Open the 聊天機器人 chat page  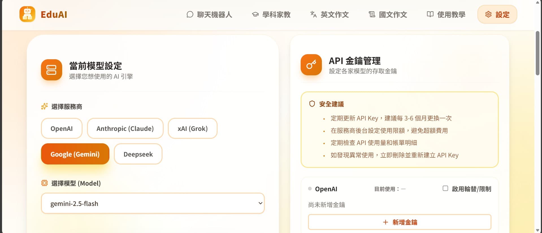[209, 14]
